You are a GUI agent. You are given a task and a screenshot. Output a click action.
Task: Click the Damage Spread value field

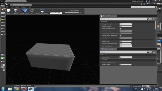[x=126, y=26]
